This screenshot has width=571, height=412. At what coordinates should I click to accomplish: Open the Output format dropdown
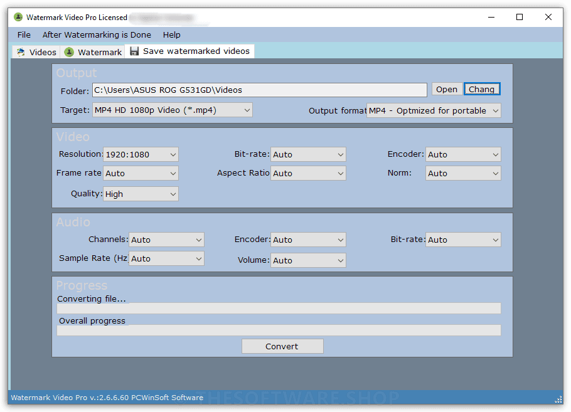point(434,110)
